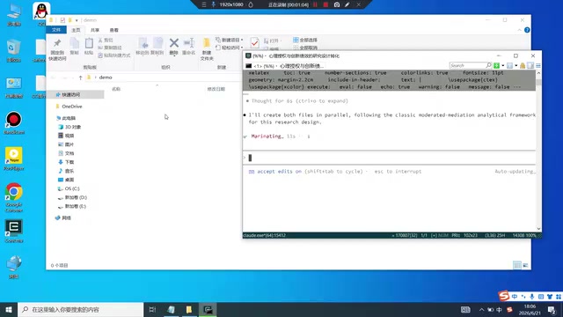Click the recorder red stop button
The width and height of the screenshot is (563, 317).
[325, 4]
